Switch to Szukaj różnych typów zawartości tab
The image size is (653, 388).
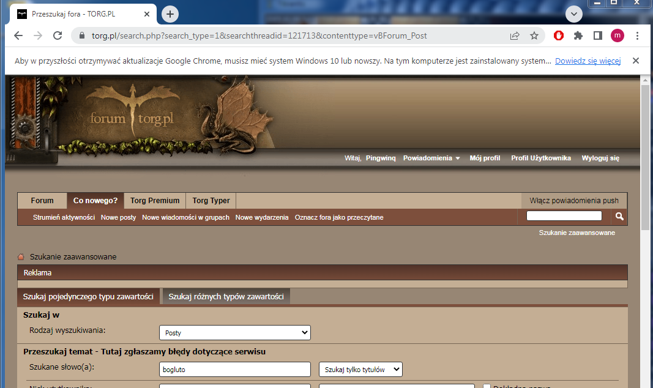point(226,296)
